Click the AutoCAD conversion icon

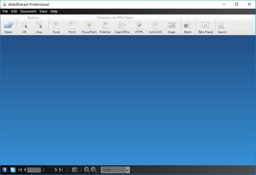[155, 26]
